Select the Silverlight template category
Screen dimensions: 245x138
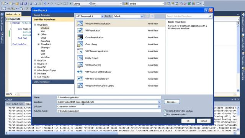click(45, 48)
